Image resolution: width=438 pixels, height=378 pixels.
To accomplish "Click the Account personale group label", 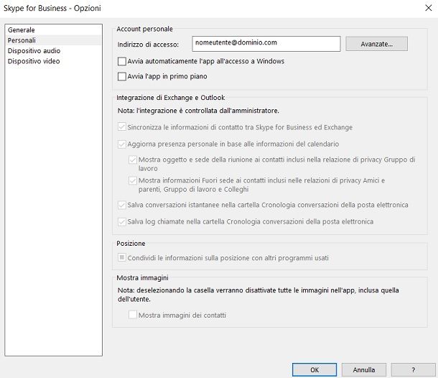I will [x=144, y=29].
